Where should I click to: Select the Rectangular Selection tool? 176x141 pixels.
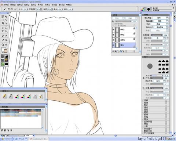click(3, 20)
